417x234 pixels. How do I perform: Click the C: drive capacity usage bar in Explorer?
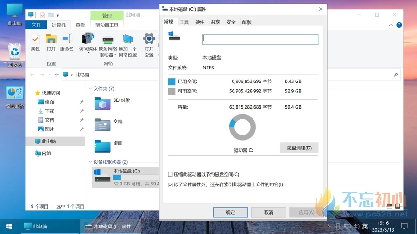136,178
